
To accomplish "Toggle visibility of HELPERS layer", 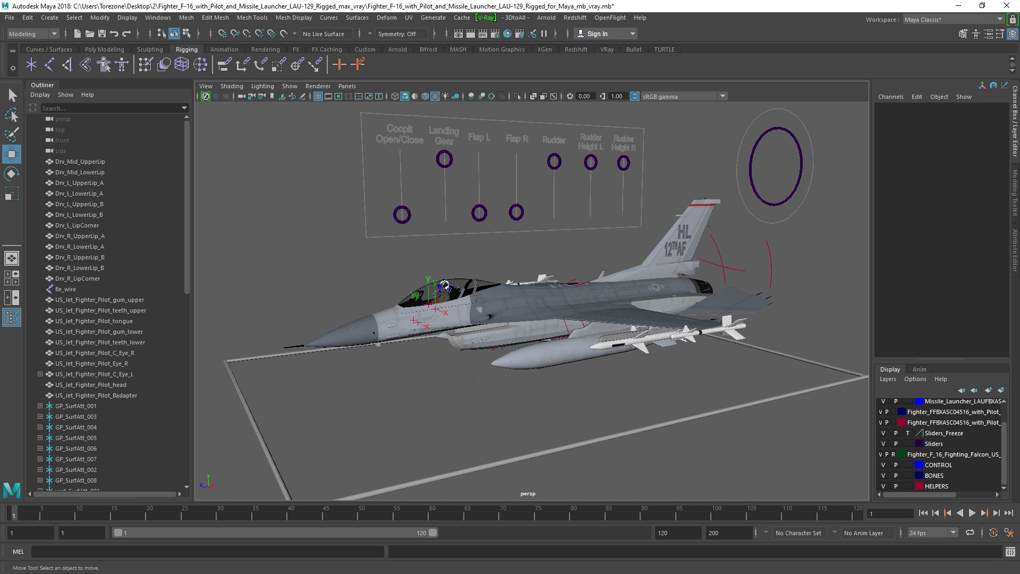I will tap(883, 486).
